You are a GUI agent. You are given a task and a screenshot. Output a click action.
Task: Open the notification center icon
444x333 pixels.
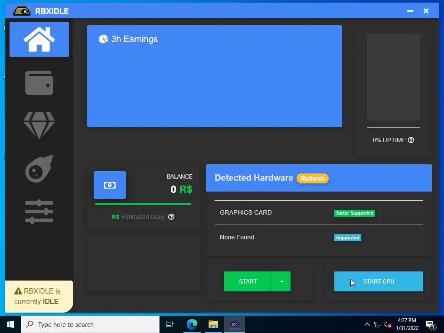430,325
